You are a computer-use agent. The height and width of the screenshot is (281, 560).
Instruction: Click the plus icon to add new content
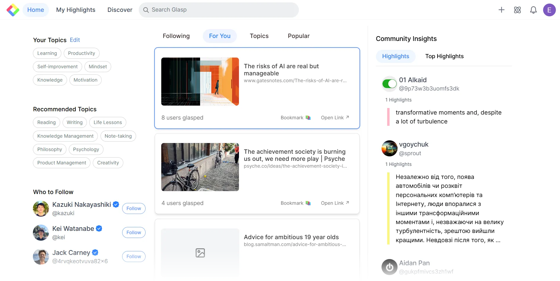click(x=501, y=9)
